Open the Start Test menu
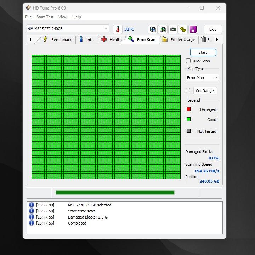 click(x=45, y=17)
